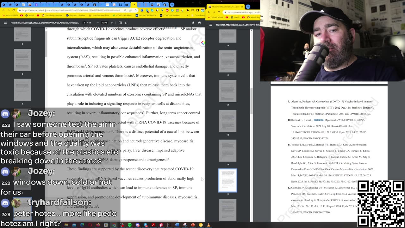This screenshot has width=405, height=228.
Task: Close the active yellow tab in left window
Action: [x=134, y=5]
